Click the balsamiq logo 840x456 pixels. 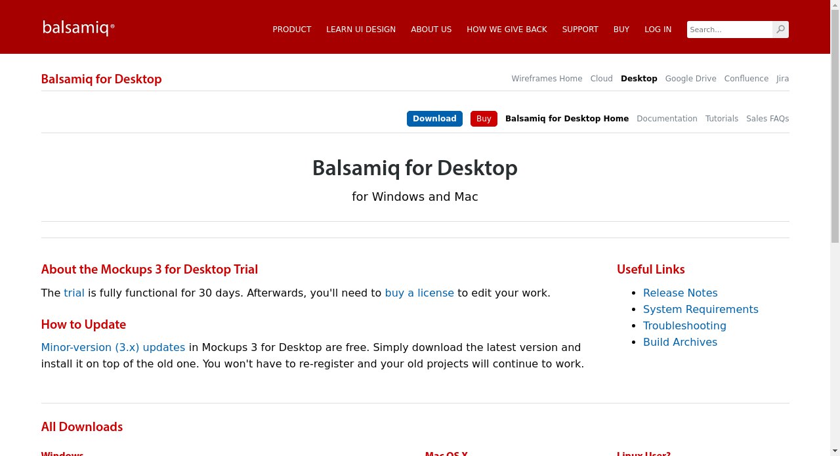coord(79,28)
